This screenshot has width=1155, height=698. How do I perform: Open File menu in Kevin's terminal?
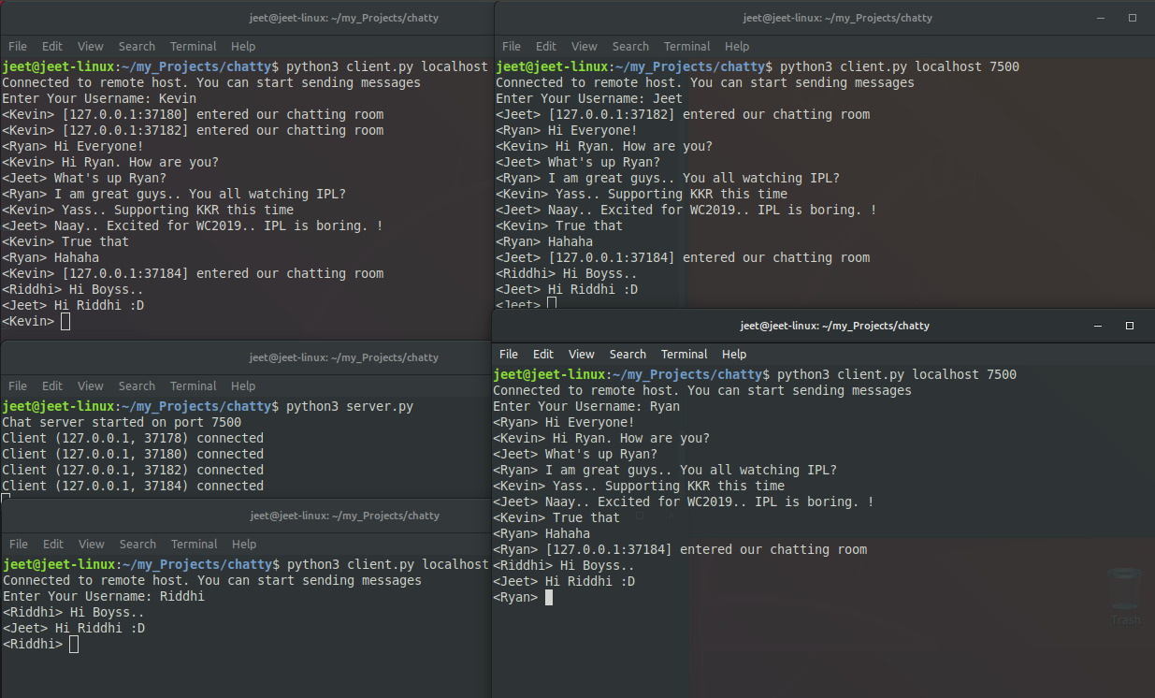point(18,46)
